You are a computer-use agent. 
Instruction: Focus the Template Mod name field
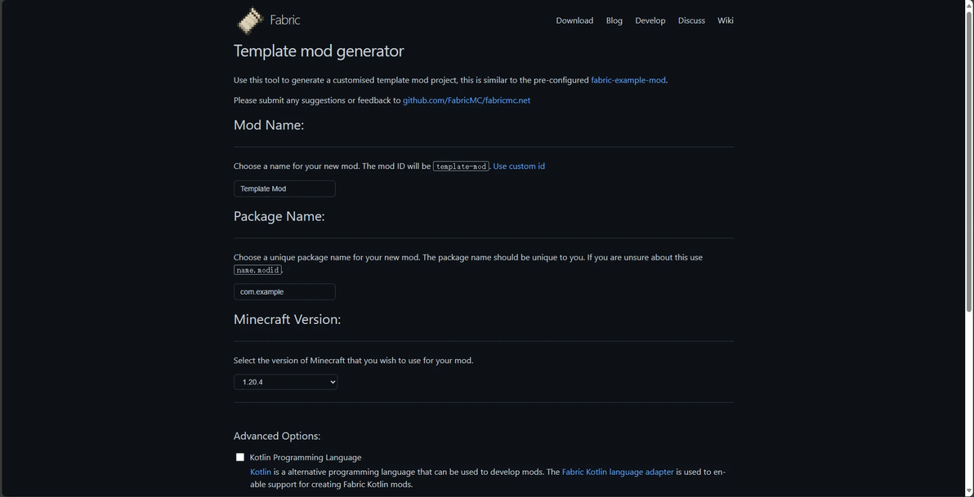[284, 189]
